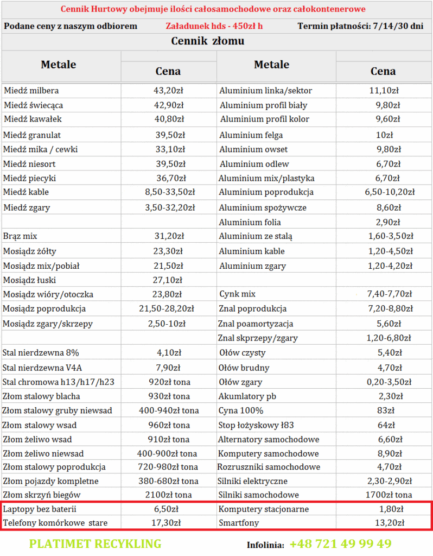This screenshot has width=433, height=556.
Task: Click the red Cennik Hurtowy header line
Action: [x=213, y=9]
